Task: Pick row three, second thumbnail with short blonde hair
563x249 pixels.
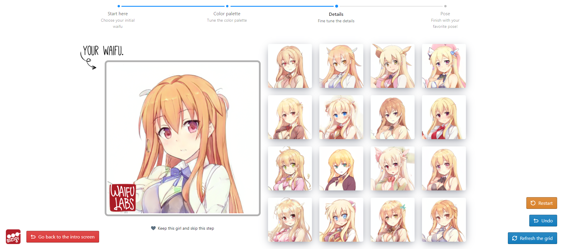Action: pyautogui.click(x=341, y=168)
